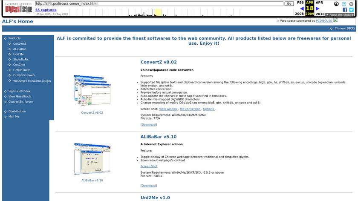Open Contribution in the sidebar
The image size is (358, 201).
tap(17, 111)
